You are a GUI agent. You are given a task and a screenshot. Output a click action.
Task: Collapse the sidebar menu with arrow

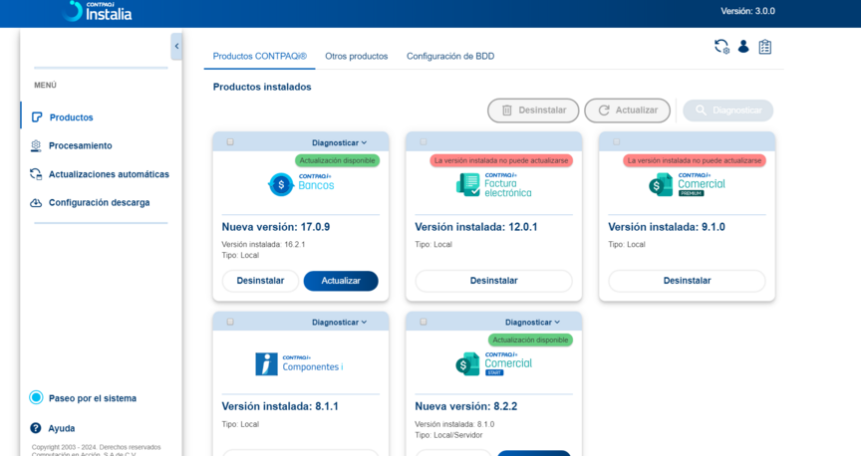pyautogui.click(x=176, y=47)
